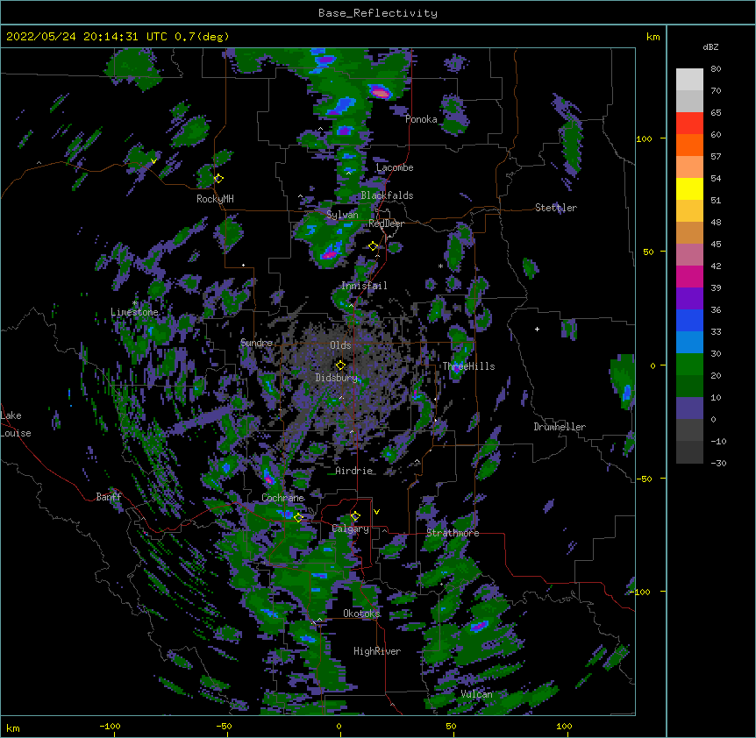Click the yellow diamond marker south of Cochrane
756x738 pixels.
(x=298, y=517)
